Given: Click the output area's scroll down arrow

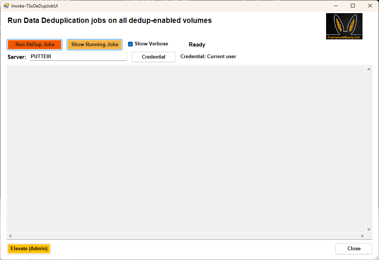Looking at the screenshot, I should pos(369,230).
